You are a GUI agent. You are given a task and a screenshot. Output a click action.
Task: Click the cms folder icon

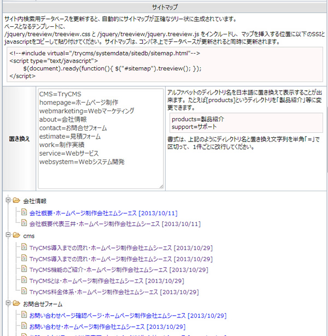16,235
